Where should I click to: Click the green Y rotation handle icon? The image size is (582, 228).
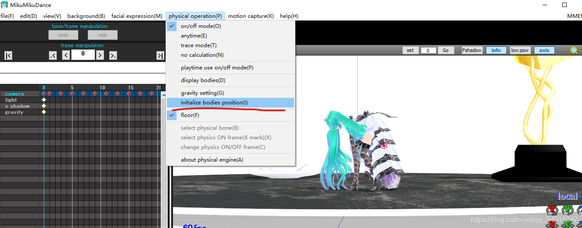(x=567, y=211)
